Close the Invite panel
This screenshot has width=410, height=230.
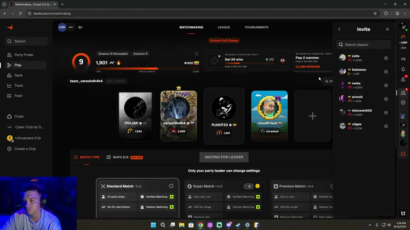[387, 29]
